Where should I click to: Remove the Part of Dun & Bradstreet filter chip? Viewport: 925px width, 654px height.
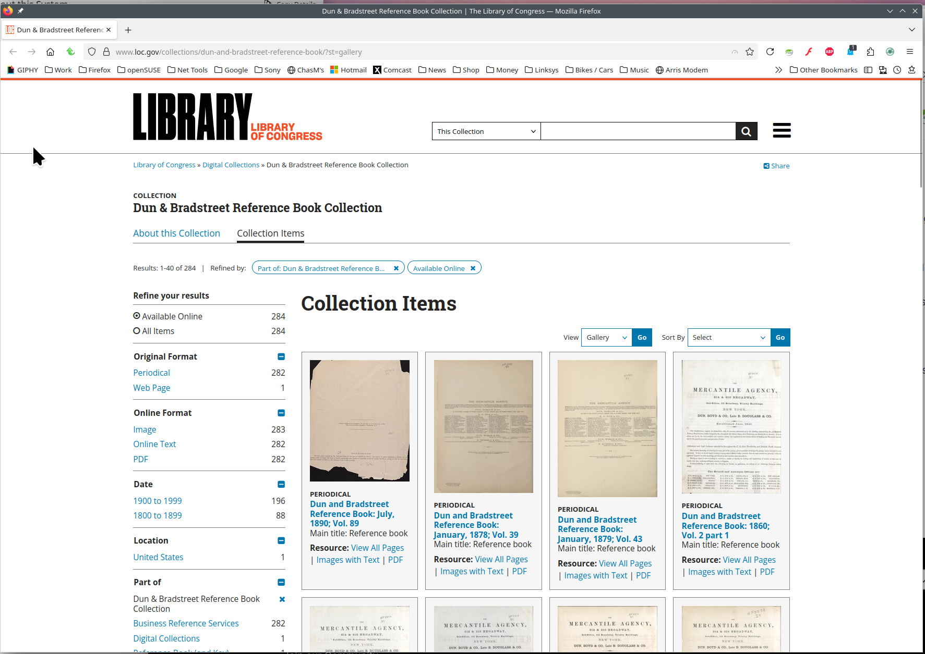point(397,268)
